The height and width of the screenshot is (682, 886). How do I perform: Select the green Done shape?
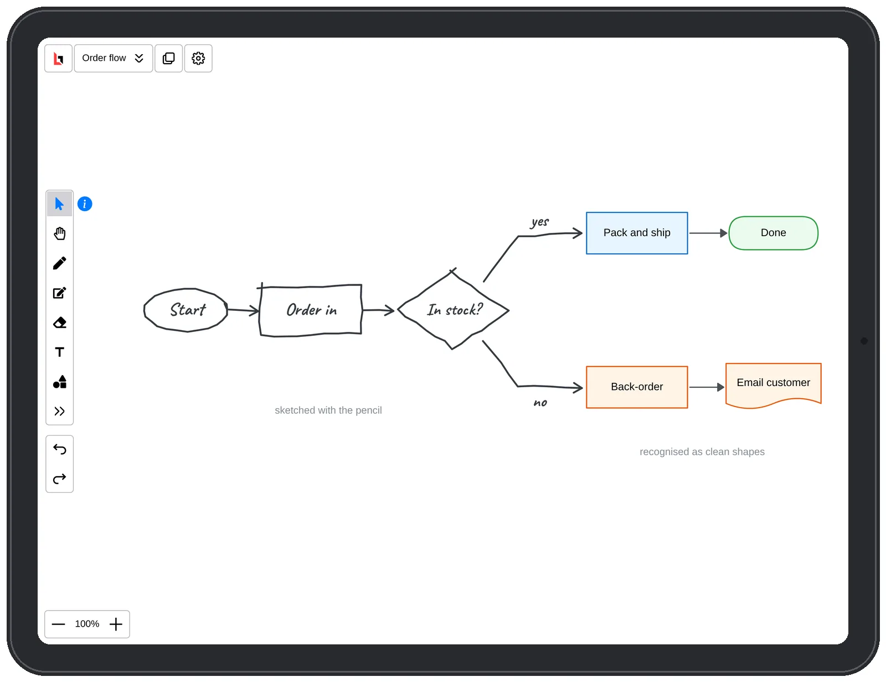point(774,233)
